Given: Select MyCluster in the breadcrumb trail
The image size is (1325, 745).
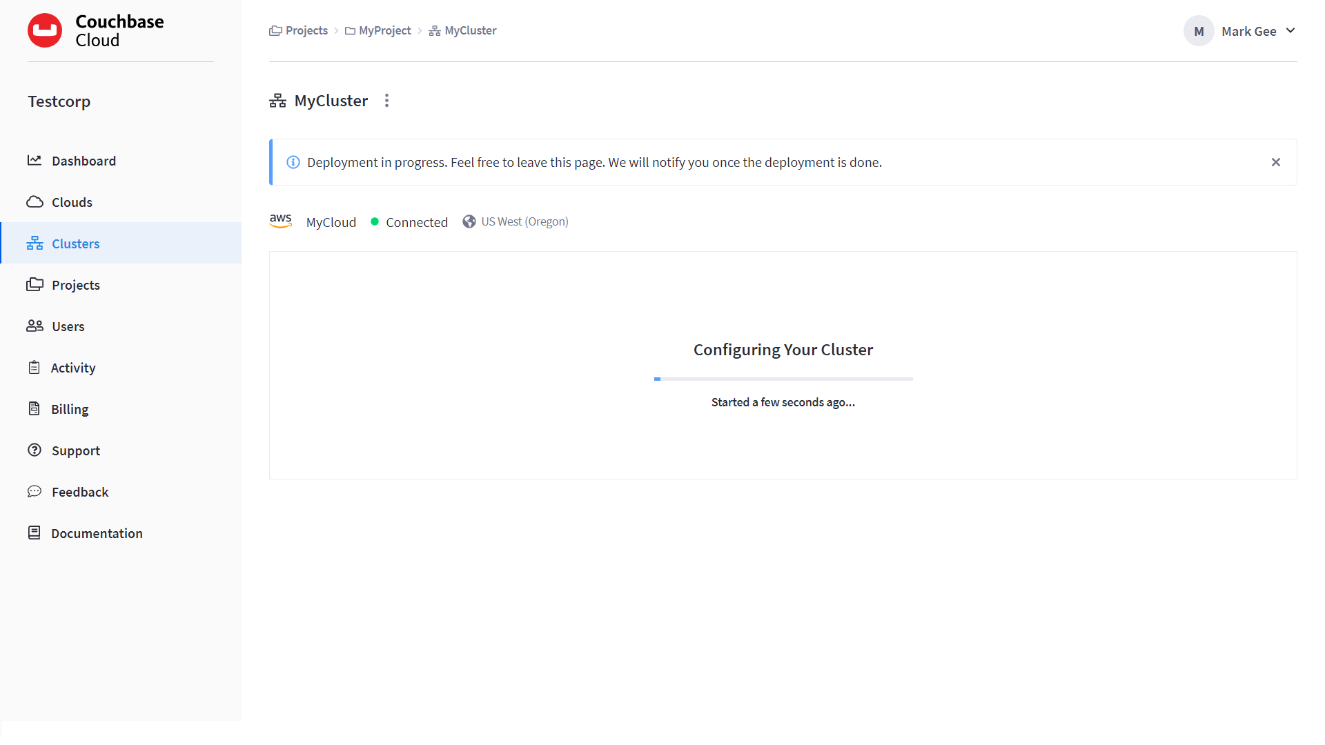Looking at the screenshot, I should (470, 30).
